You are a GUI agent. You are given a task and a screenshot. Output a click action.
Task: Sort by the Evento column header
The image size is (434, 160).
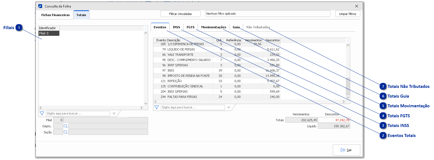[x=160, y=40]
